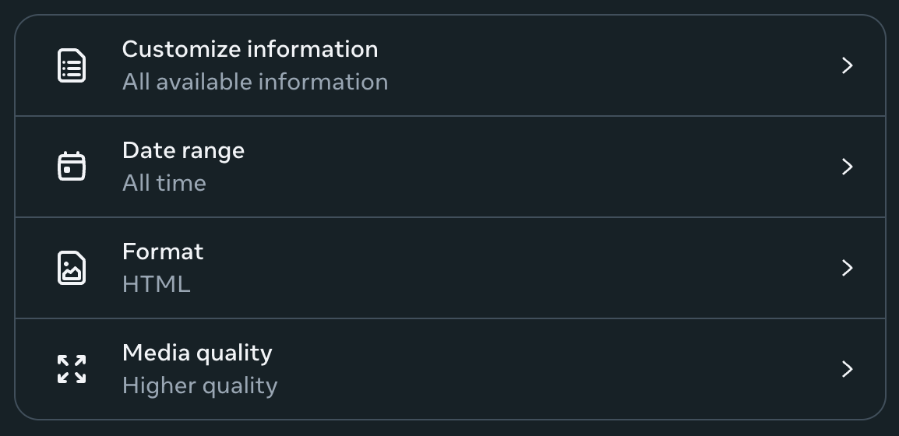Click the 'All time' value text

(164, 183)
